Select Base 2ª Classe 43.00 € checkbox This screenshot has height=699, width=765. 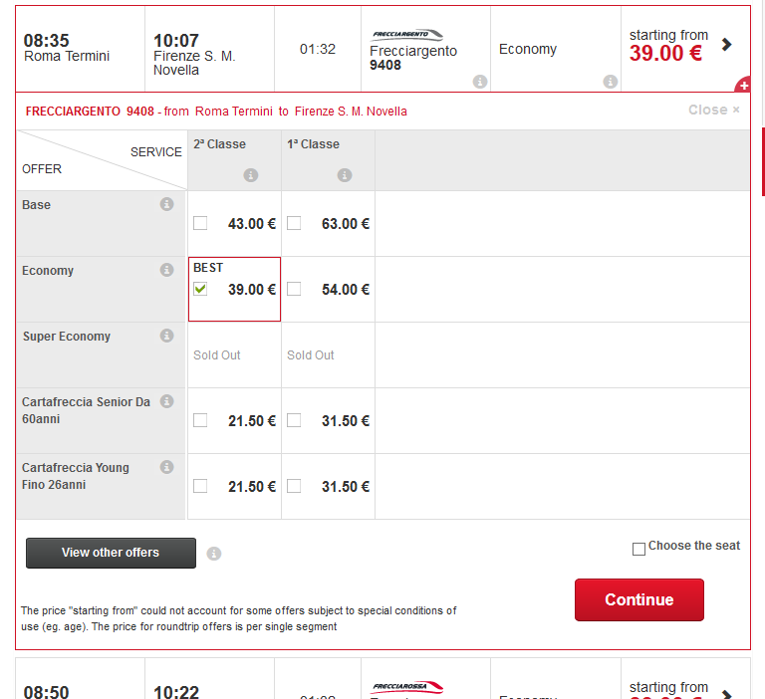click(x=200, y=223)
